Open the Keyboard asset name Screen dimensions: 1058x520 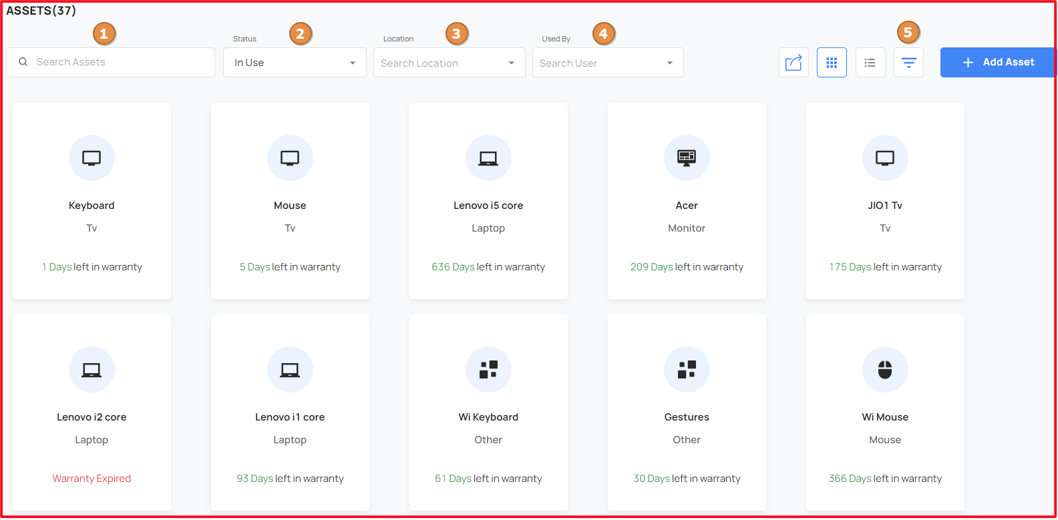click(x=92, y=206)
